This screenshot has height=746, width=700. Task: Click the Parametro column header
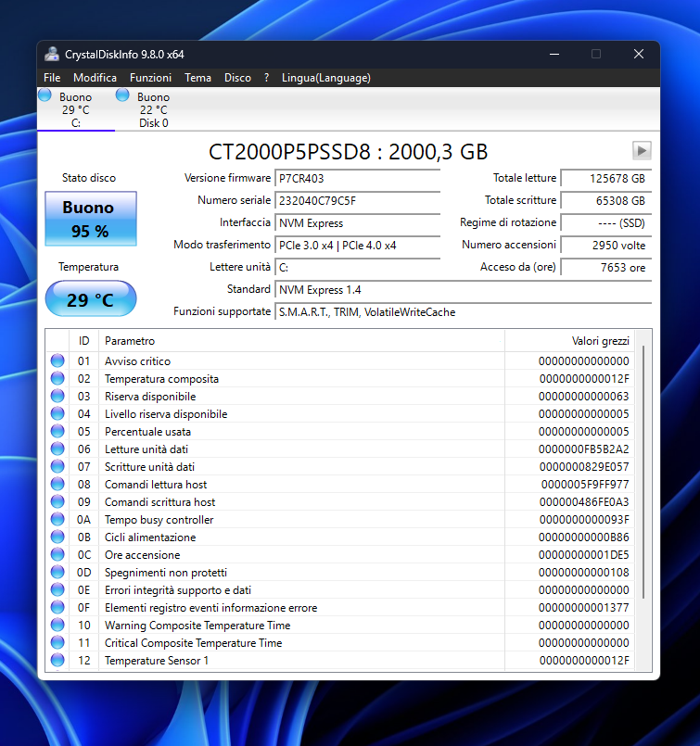[301, 341]
